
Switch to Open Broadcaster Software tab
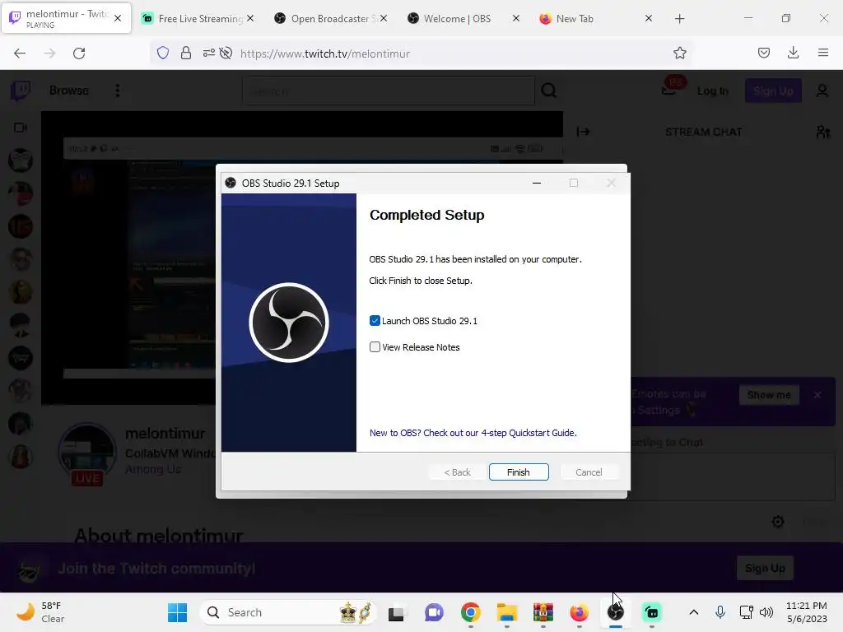pyautogui.click(x=329, y=18)
